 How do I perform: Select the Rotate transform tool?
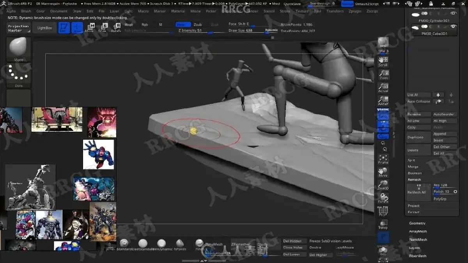pyautogui.click(x=116, y=28)
